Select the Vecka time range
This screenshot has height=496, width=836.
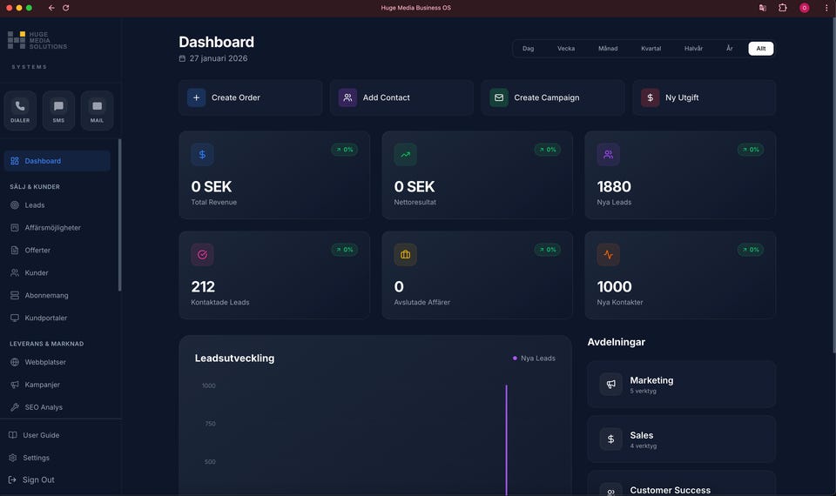coord(566,49)
